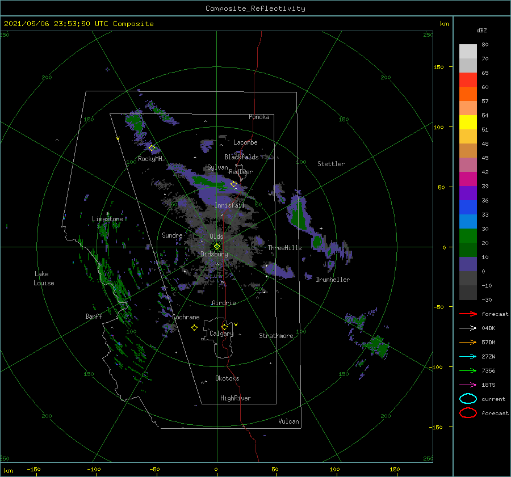Click the purple color swatch at 10 dBZ
The image size is (511, 477).
pyautogui.click(x=468, y=264)
